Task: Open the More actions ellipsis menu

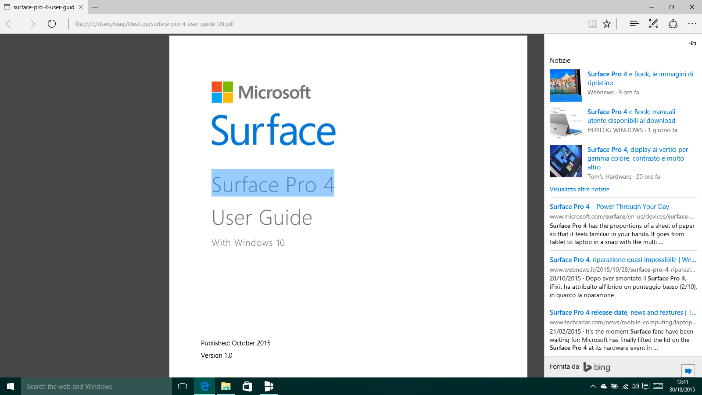Action: [x=692, y=24]
